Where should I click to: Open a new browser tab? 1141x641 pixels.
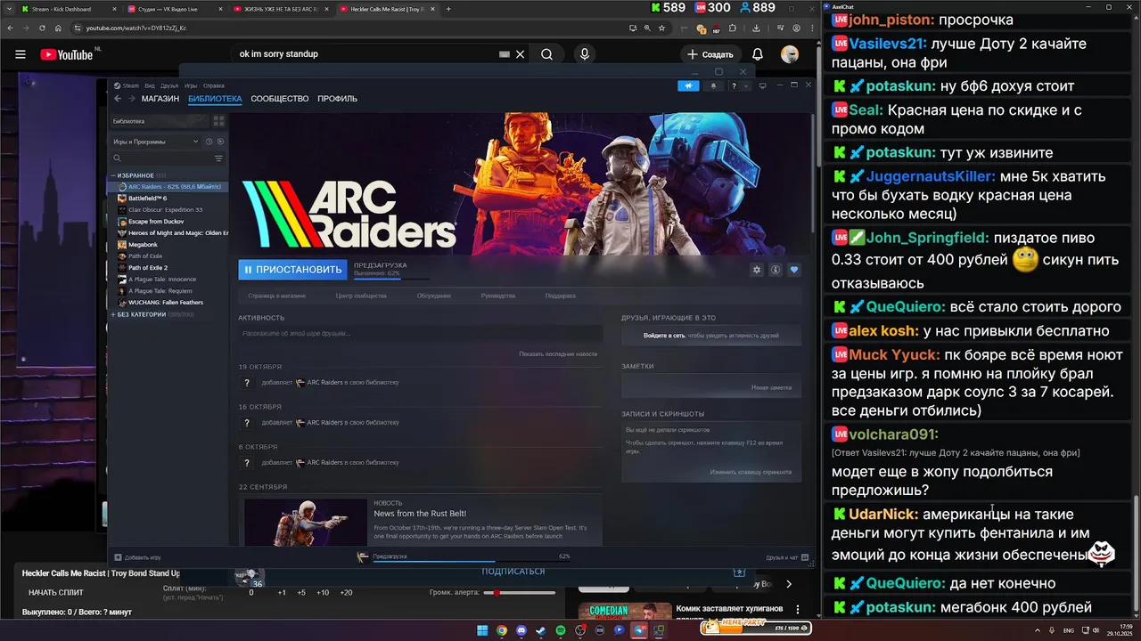448,9
